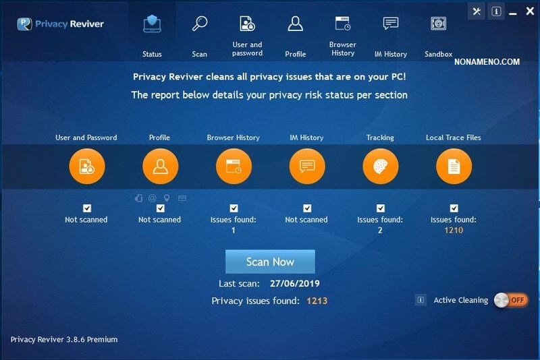This screenshot has width=540, height=360.
Task: Select the Profile person icon in toolbar
Action: [x=296, y=24]
